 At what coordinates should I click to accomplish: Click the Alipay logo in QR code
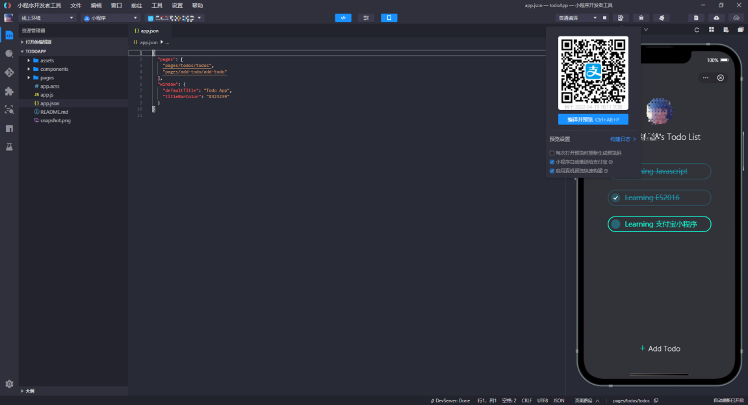tap(593, 72)
